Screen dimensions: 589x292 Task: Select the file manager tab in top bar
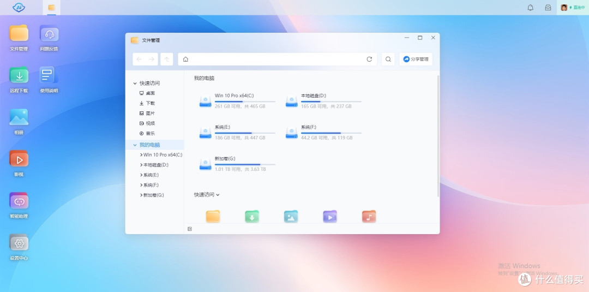[51, 8]
